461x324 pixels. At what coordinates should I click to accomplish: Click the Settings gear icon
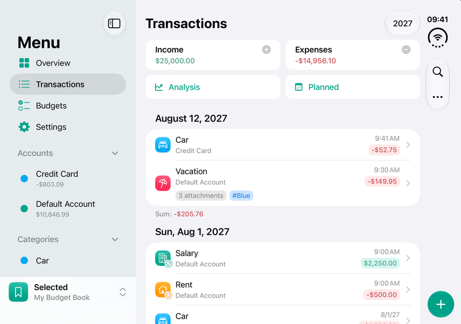pyautogui.click(x=24, y=127)
